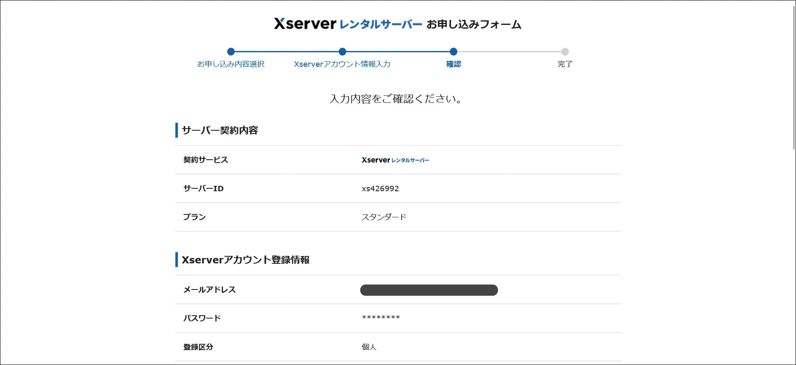Click the サーバー契約内容 section heading
796x365 pixels.
click(220, 130)
